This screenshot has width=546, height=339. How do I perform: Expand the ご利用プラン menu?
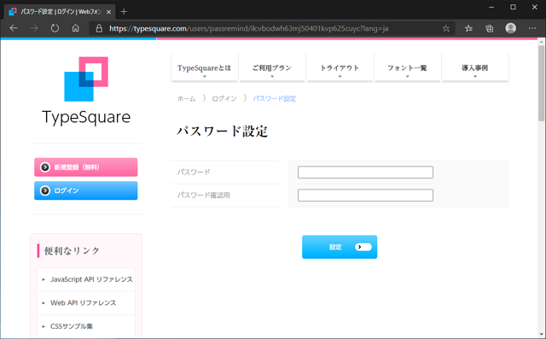click(272, 68)
